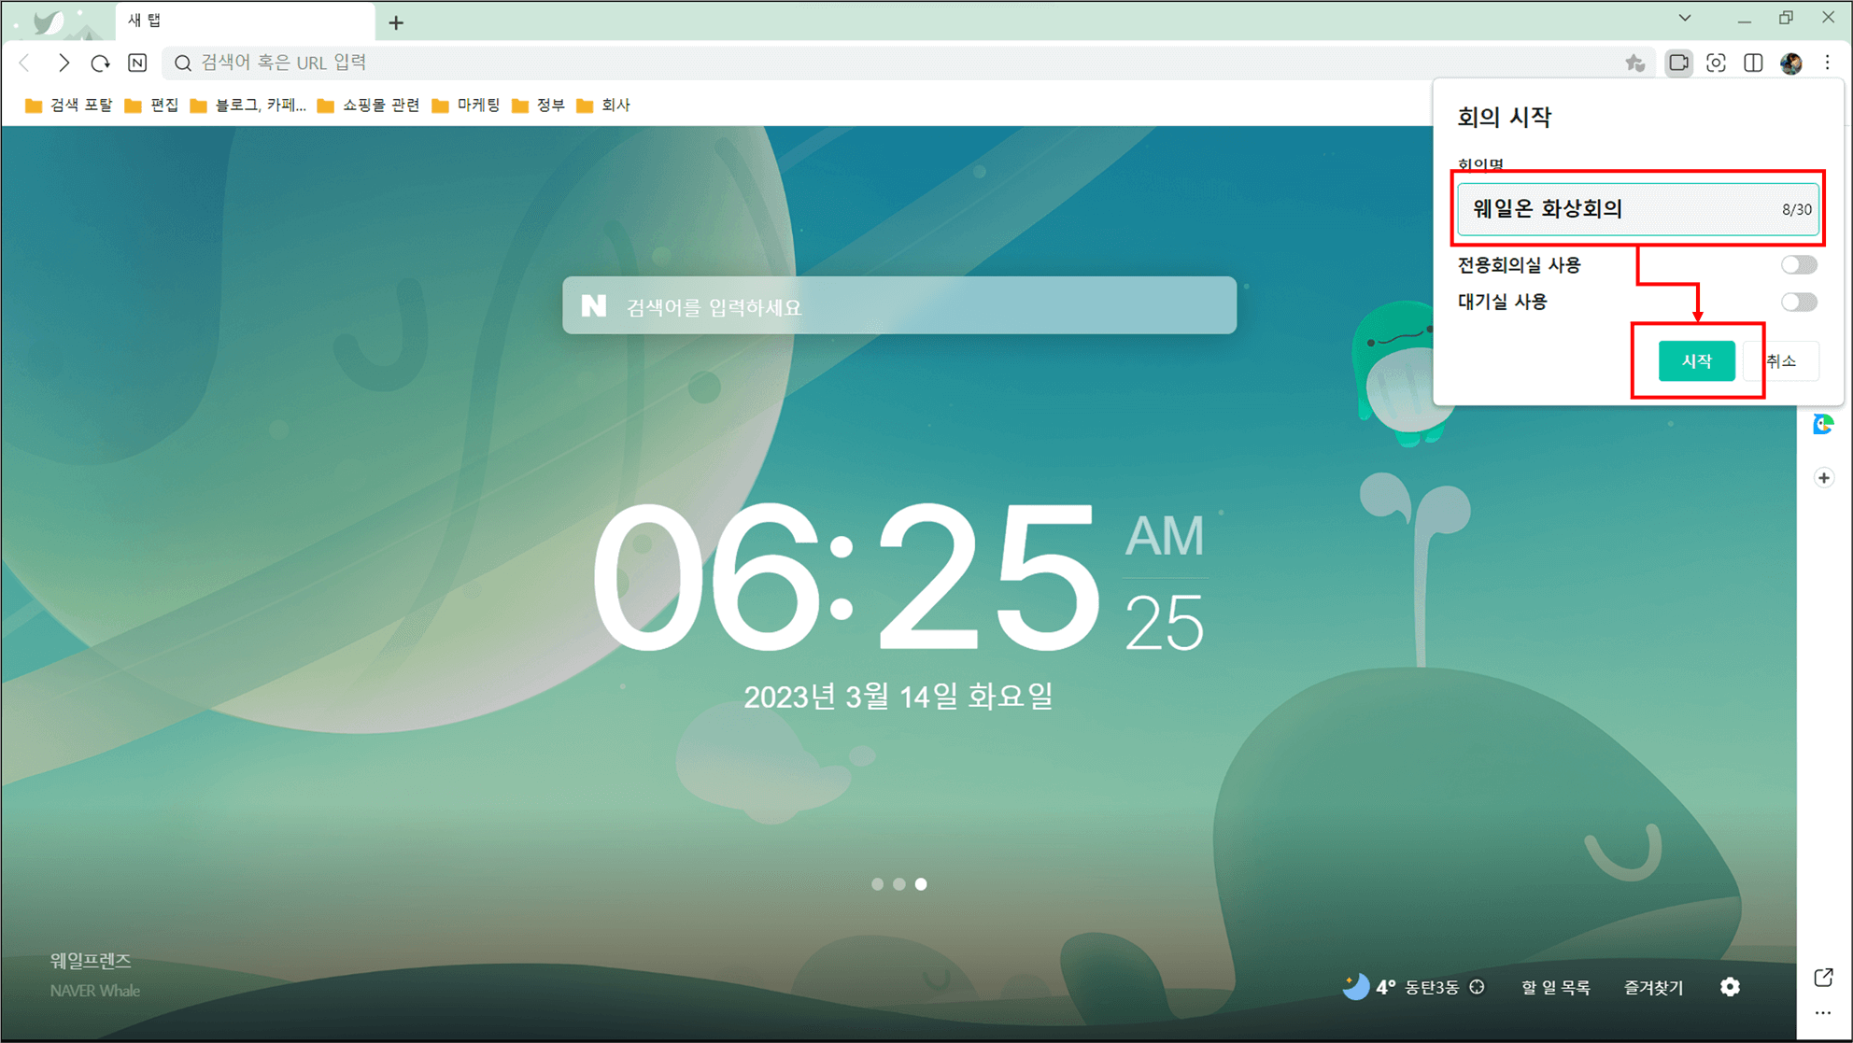This screenshot has width=1853, height=1043.
Task: Open the browser three-dot main menu
Action: [x=1828, y=63]
